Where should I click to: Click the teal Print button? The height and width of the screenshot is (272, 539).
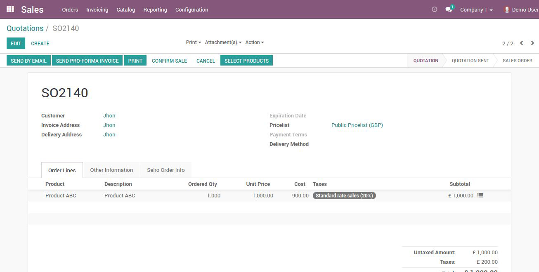click(135, 61)
